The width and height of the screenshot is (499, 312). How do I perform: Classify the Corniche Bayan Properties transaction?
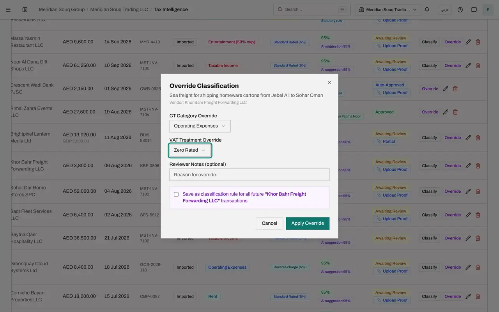click(429, 296)
